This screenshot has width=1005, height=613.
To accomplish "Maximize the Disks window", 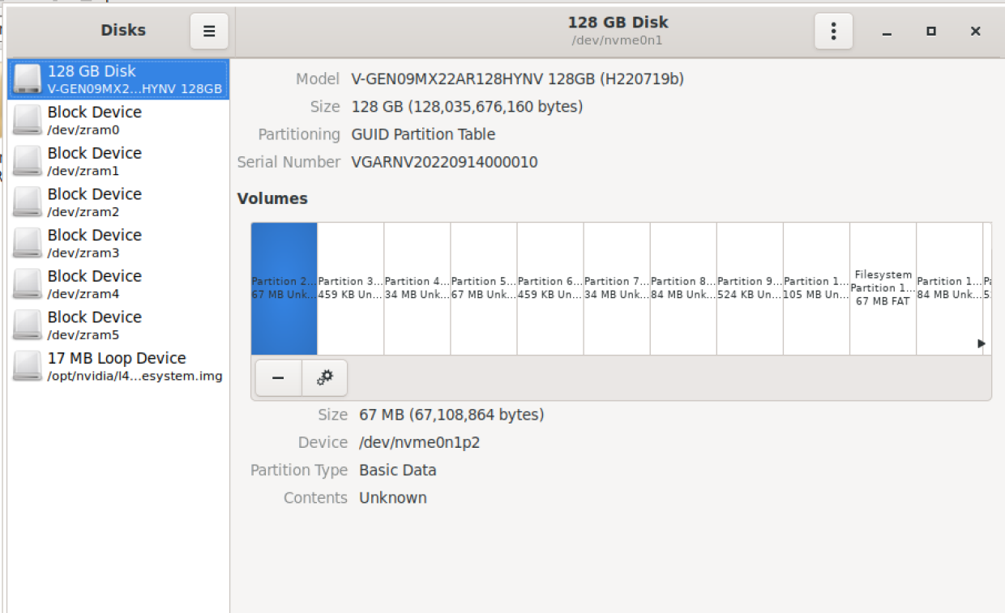I will tap(931, 32).
